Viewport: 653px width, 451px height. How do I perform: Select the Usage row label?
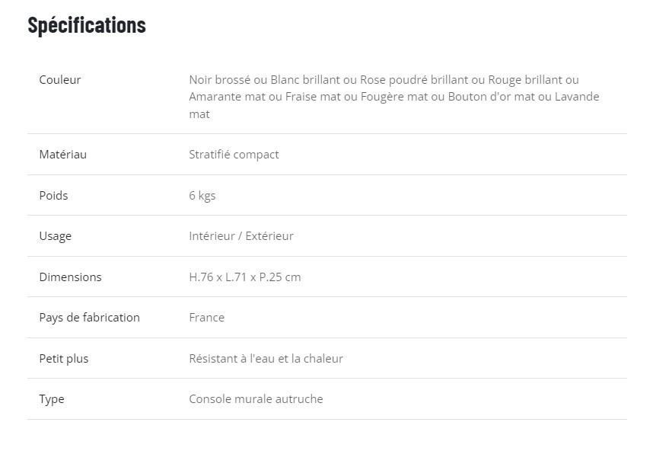[56, 236]
